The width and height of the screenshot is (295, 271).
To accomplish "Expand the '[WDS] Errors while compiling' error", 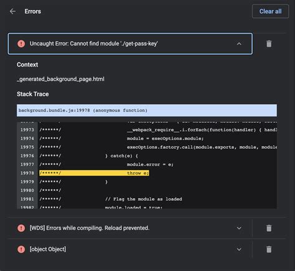I will [239, 228].
